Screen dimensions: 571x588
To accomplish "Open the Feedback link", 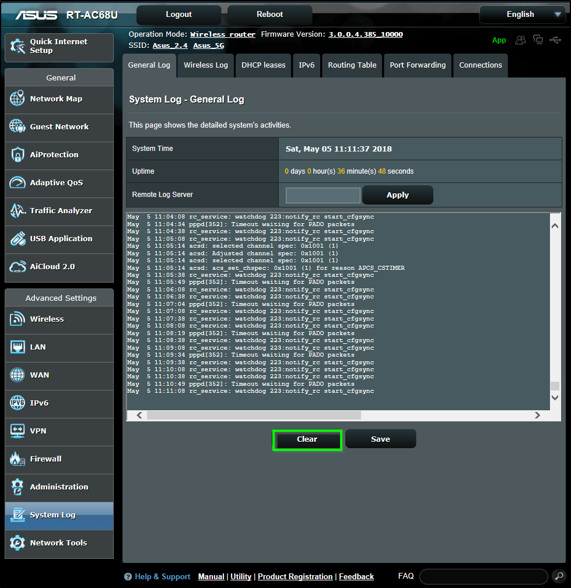I will click(356, 577).
